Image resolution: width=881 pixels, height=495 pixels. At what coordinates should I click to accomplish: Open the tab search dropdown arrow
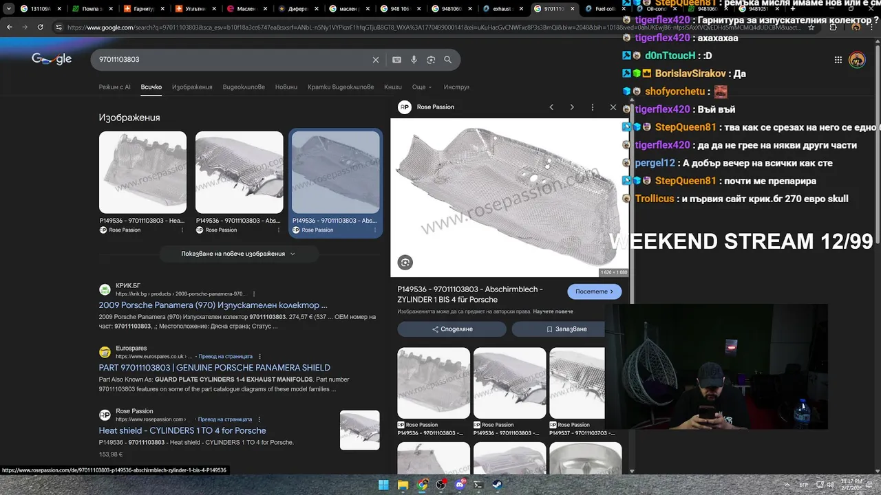(x=8, y=9)
